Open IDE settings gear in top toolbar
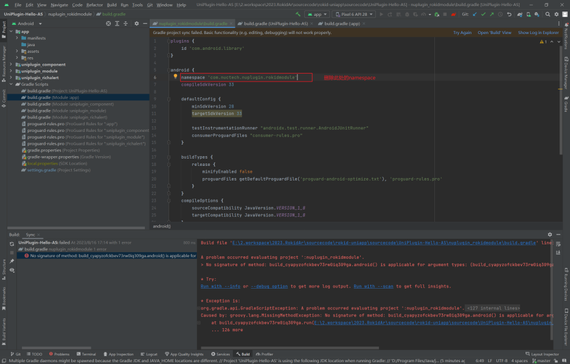The image size is (570, 364). tap(556, 14)
